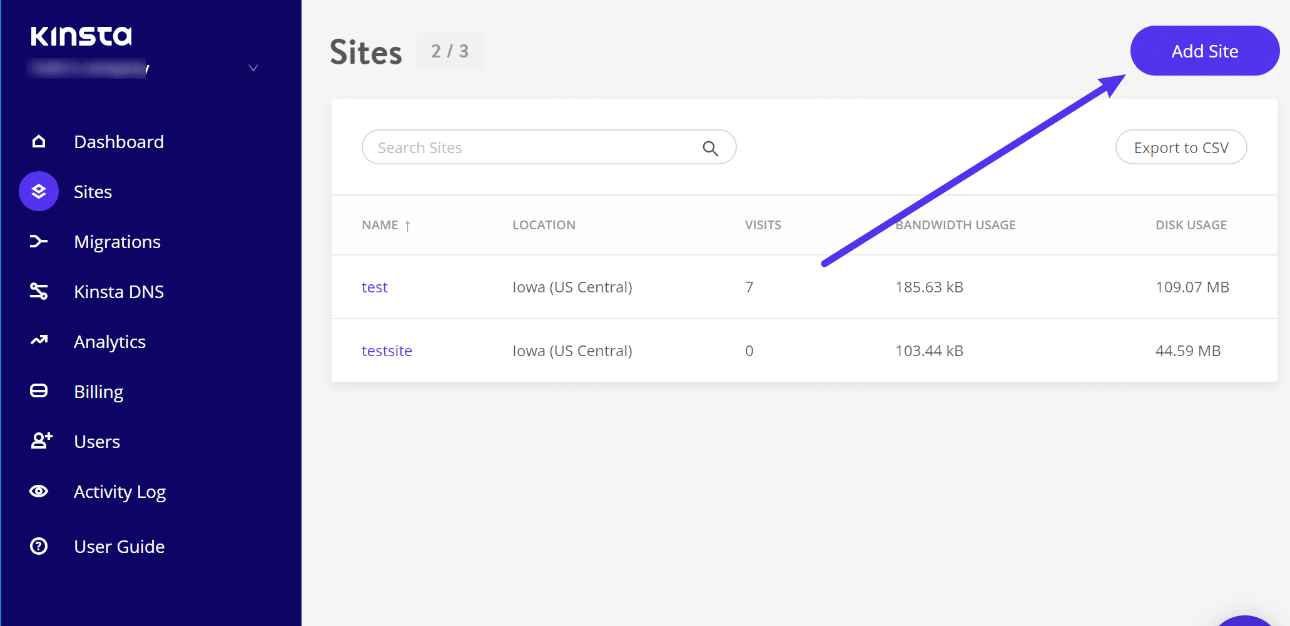Open Activity Log via the eye icon

point(38,491)
